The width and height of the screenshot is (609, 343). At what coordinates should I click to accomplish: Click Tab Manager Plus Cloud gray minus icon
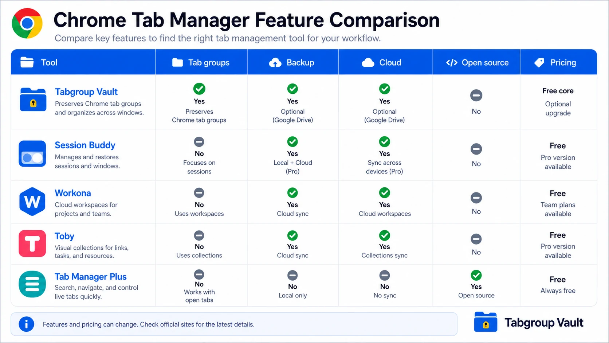click(x=385, y=276)
